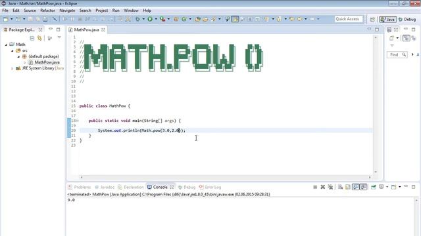Click the Pin Console icon
The image size is (421, 236).
374,187
